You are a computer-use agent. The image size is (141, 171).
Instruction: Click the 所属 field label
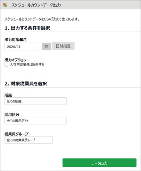(8, 95)
